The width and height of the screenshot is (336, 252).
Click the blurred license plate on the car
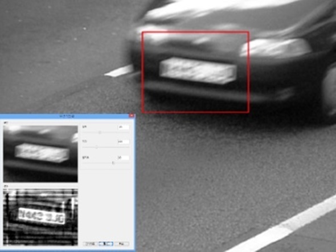click(x=198, y=71)
